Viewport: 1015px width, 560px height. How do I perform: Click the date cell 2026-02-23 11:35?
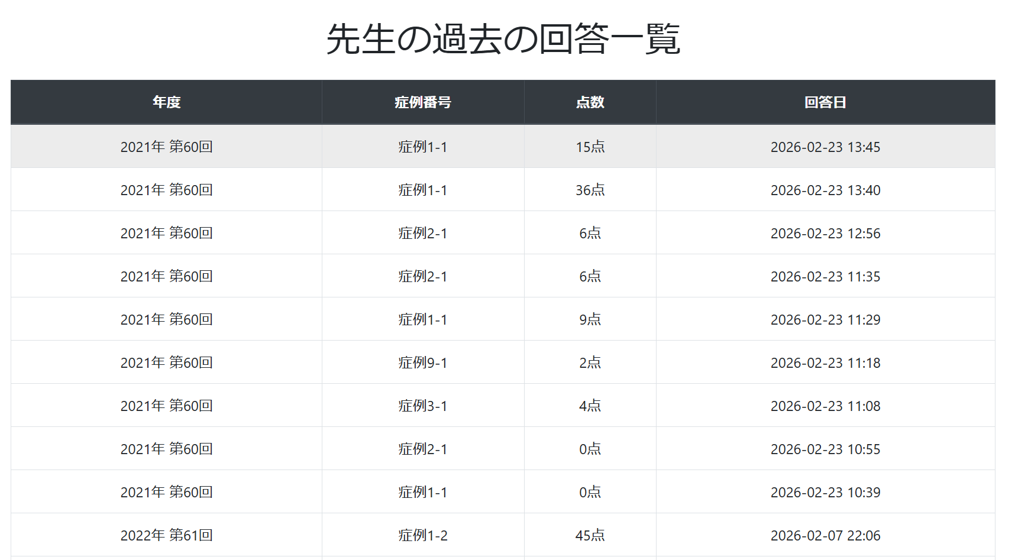(x=825, y=276)
